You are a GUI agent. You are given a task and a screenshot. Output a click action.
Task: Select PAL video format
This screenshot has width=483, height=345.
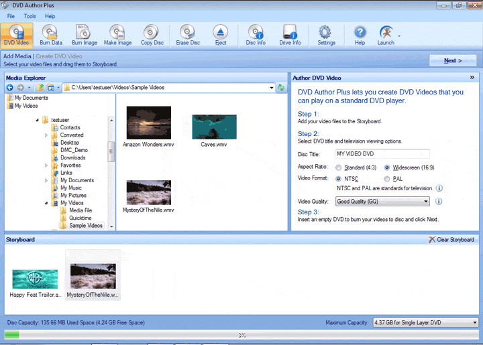pos(387,179)
